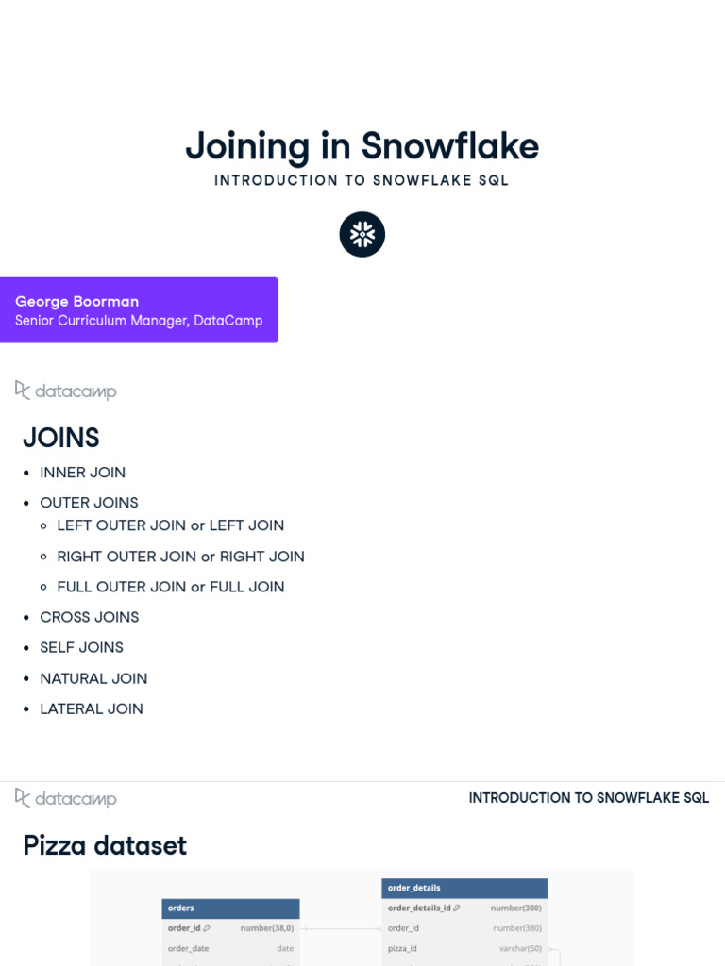The height and width of the screenshot is (966, 725).
Task: Click the key icon beside order_id in orders table
Action: point(207,928)
